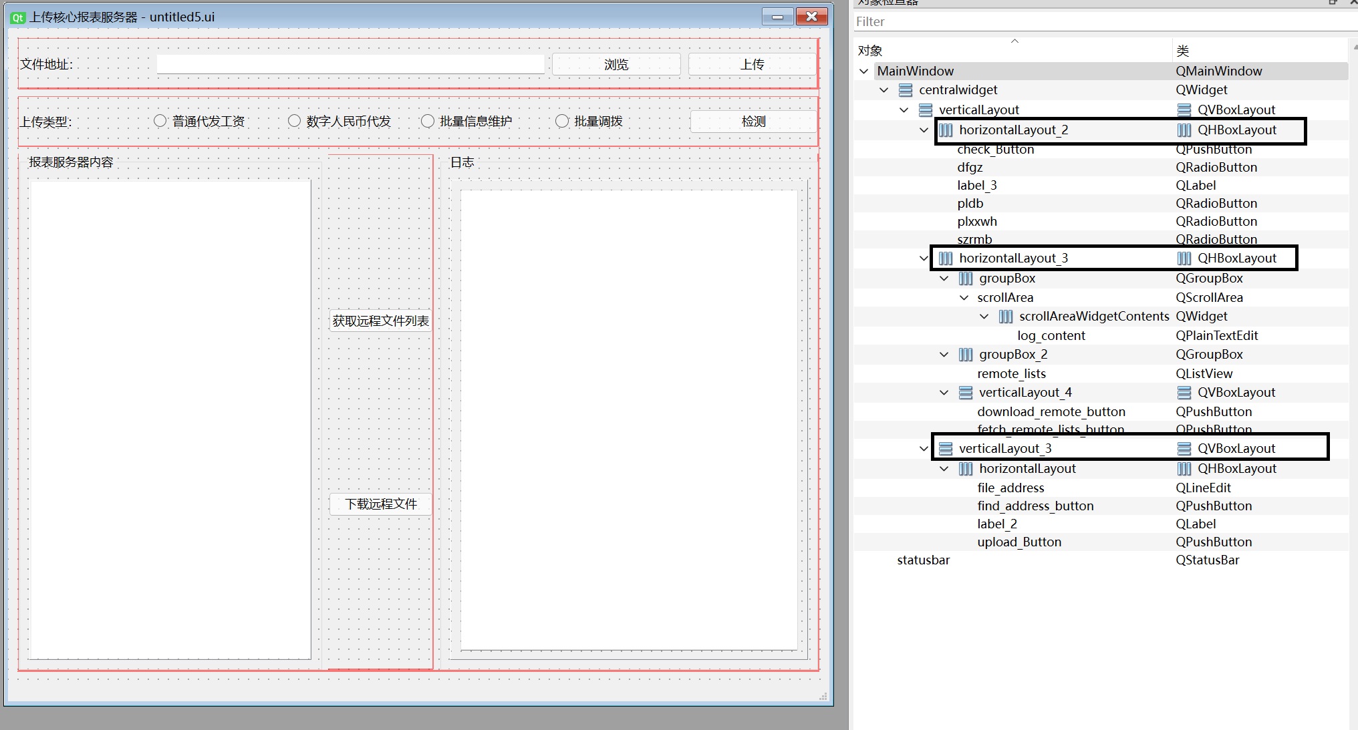This screenshot has width=1358, height=730.
Task: Select the find_address_button tree row
Action: 1101,506
